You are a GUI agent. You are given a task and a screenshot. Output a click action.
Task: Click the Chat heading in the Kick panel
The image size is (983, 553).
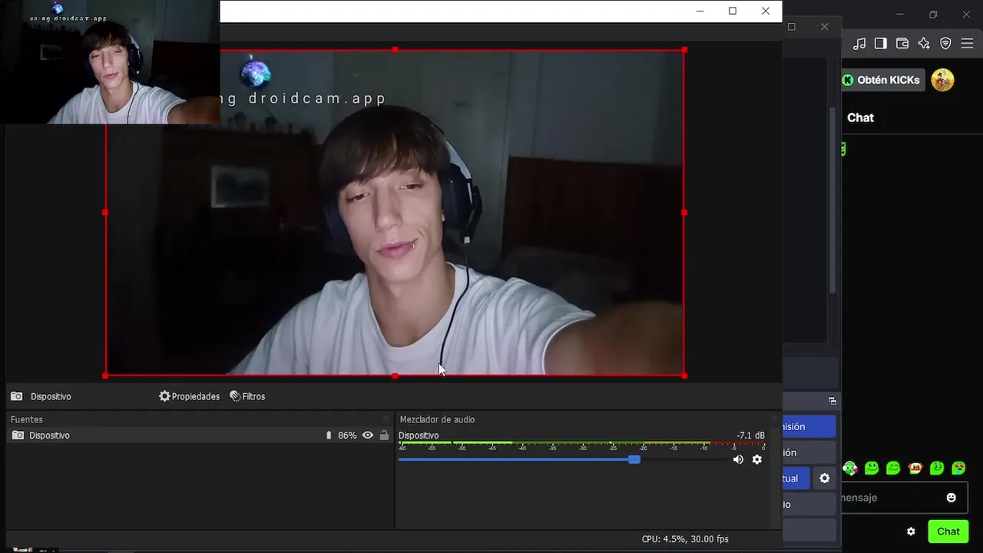860,118
